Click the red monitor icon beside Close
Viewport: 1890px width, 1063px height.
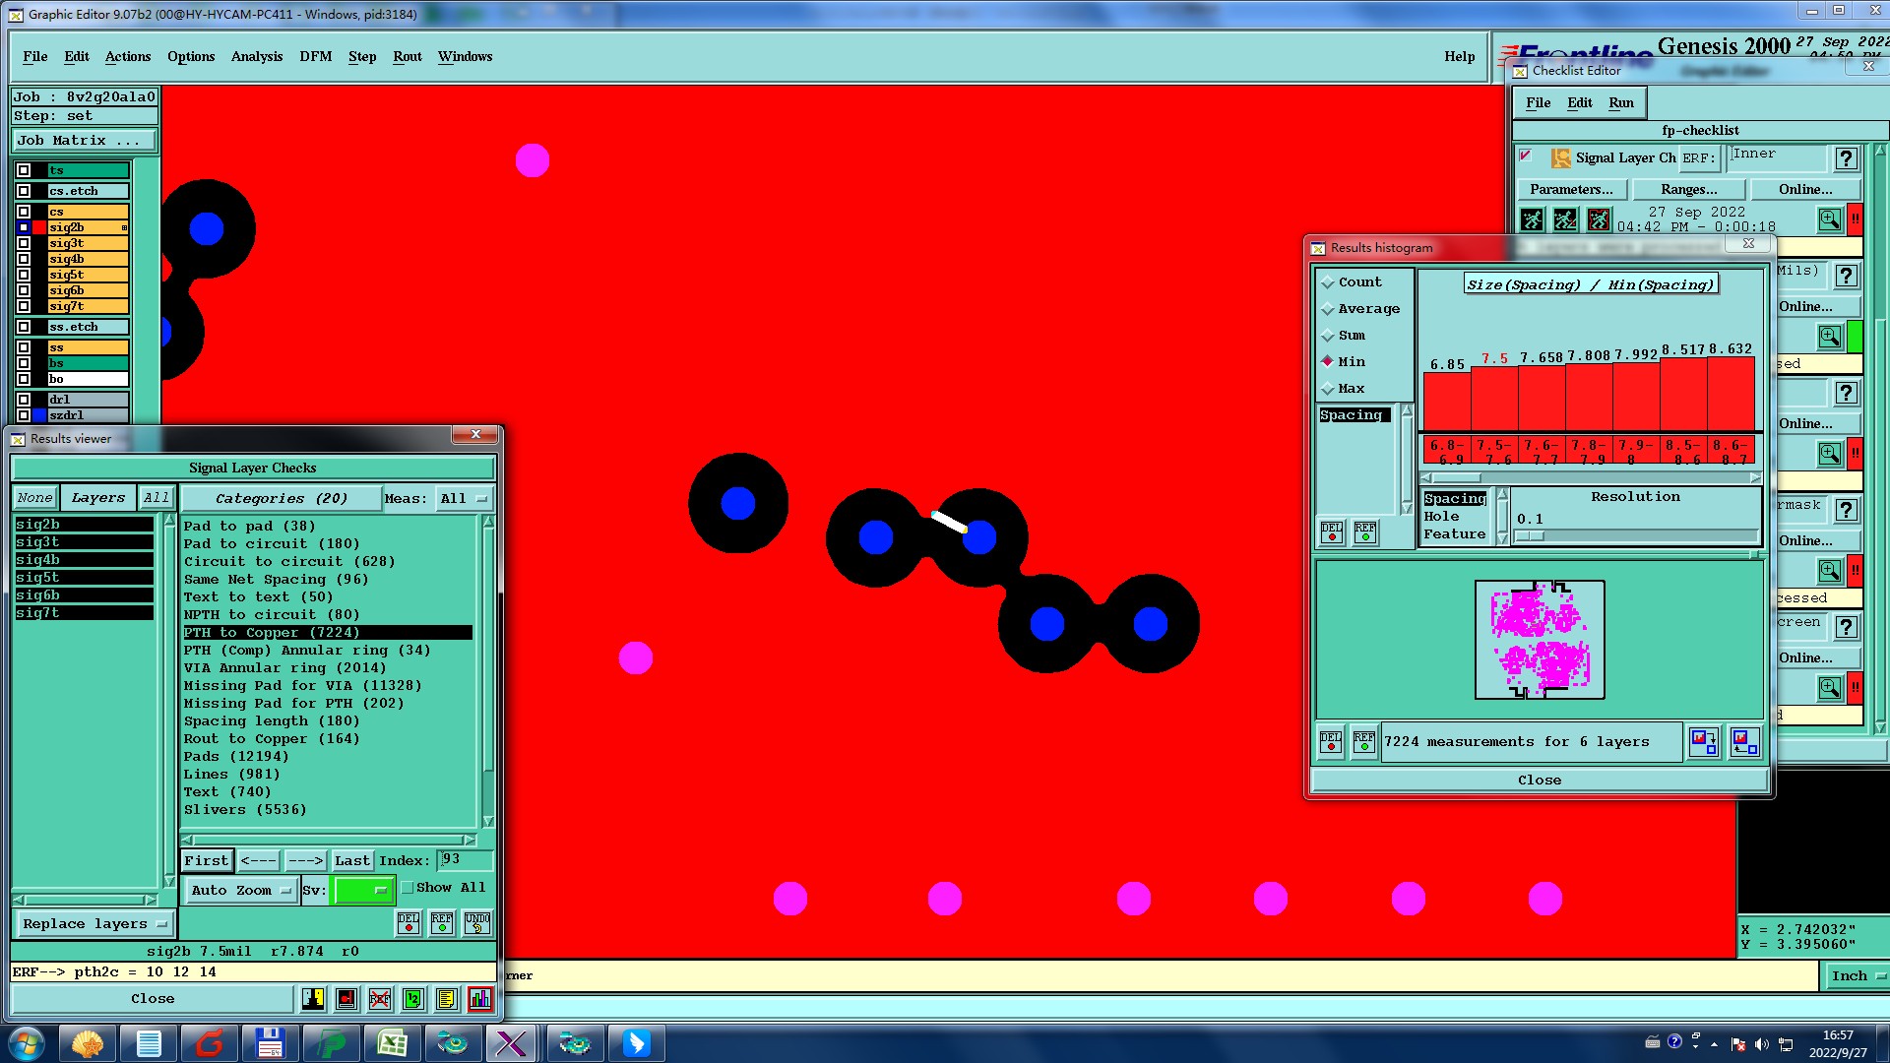(346, 999)
